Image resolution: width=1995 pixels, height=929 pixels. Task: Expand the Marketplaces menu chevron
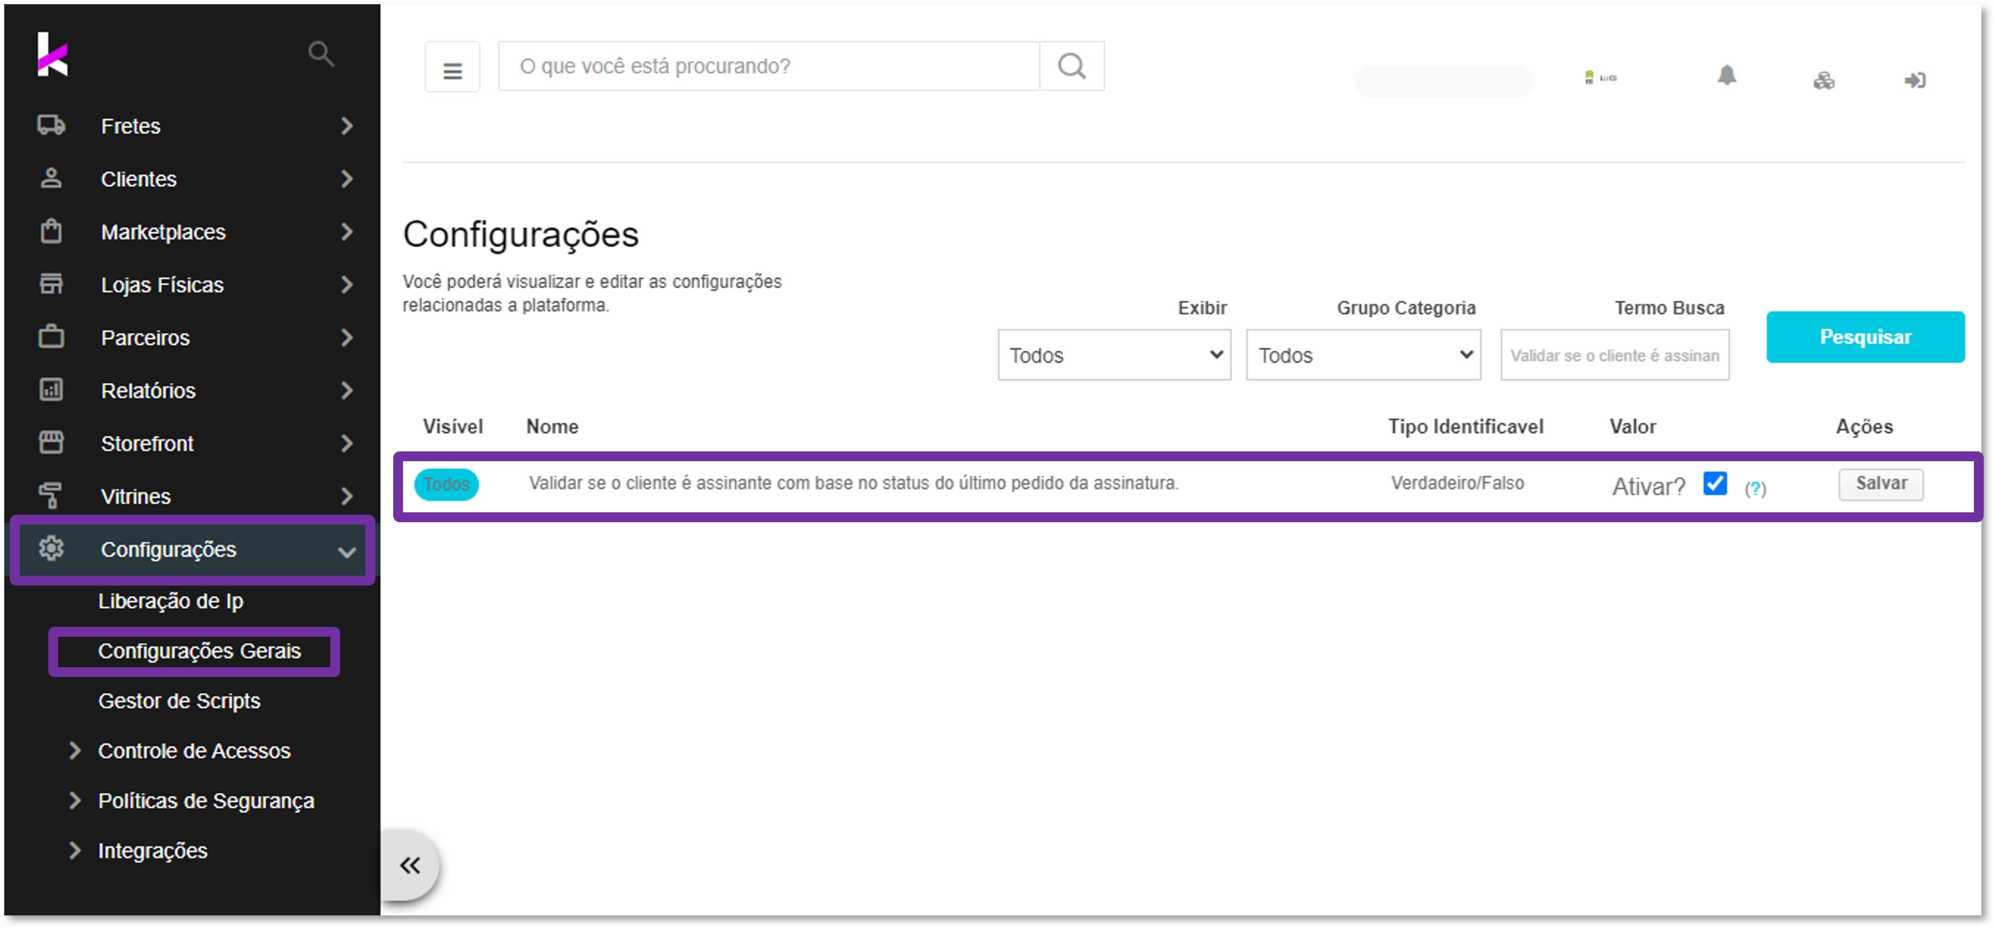click(x=347, y=231)
